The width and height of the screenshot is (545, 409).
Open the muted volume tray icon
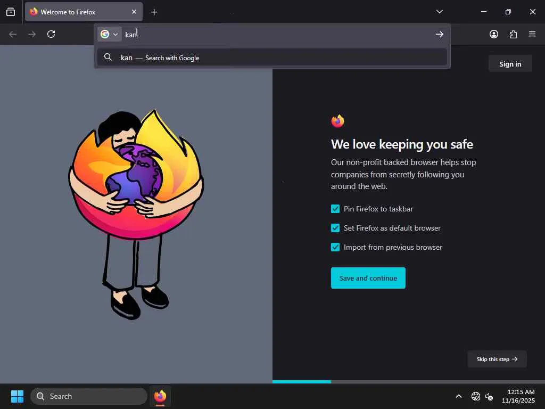click(489, 396)
